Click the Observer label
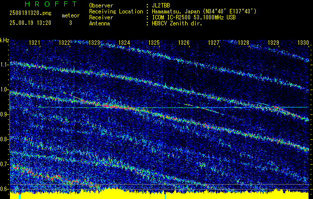This screenshot has width=313, height=199. point(101,5)
